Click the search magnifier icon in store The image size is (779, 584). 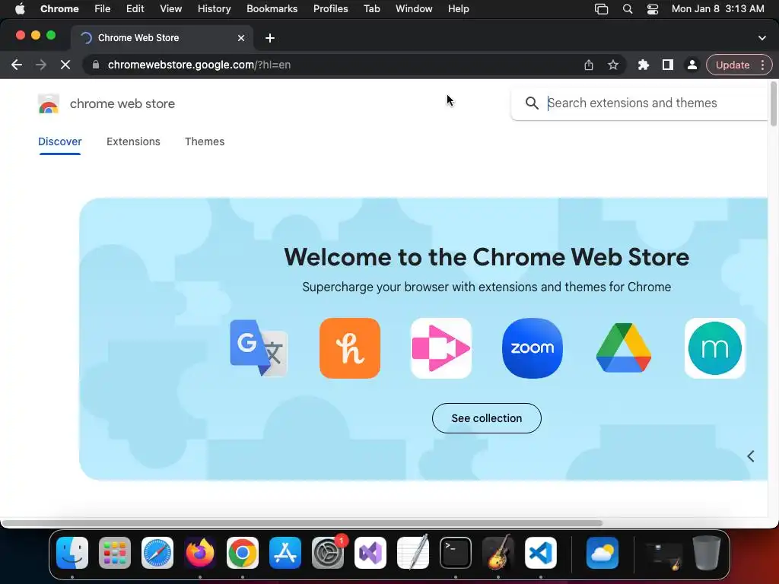[x=532, y=103]
